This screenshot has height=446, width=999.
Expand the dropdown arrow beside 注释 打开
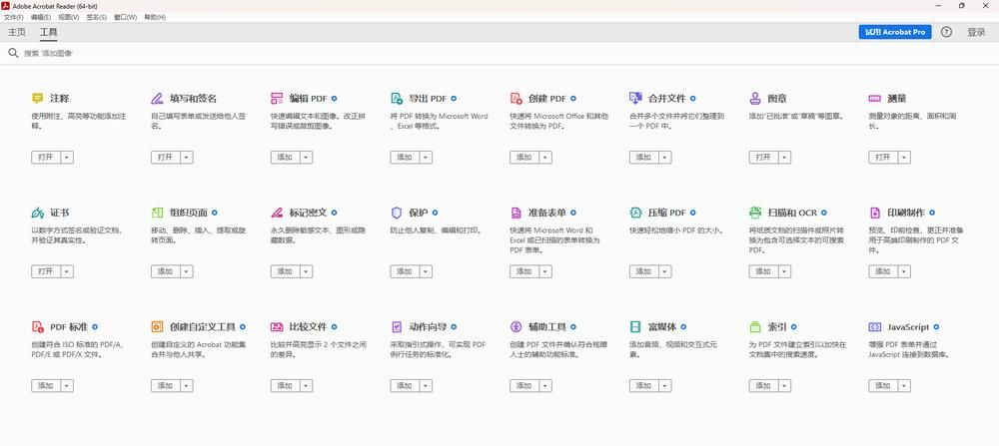click(x=67, y=158)
